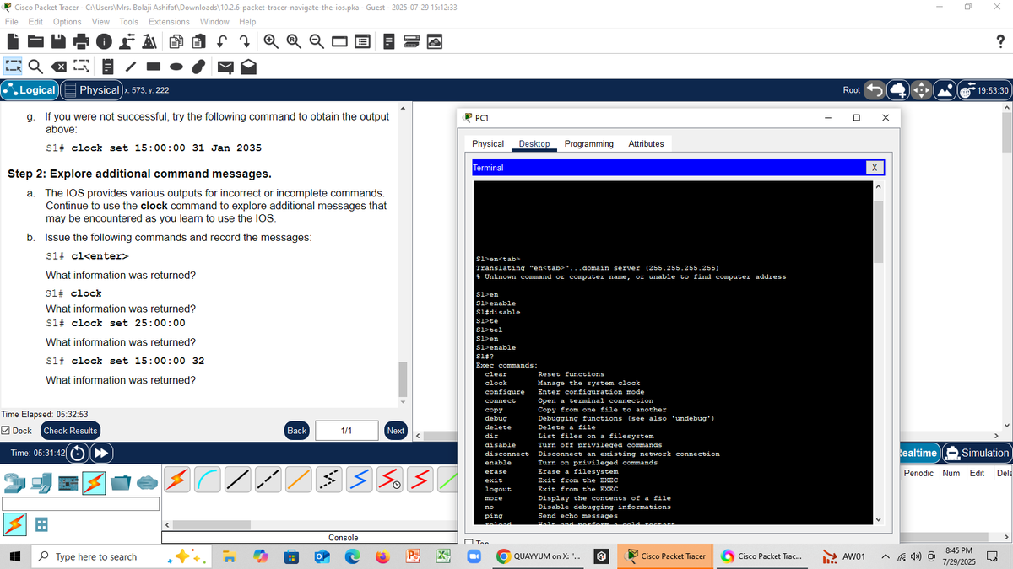Open Network Information via info icon
1013x569 pixels.
(x=104, y=40)
